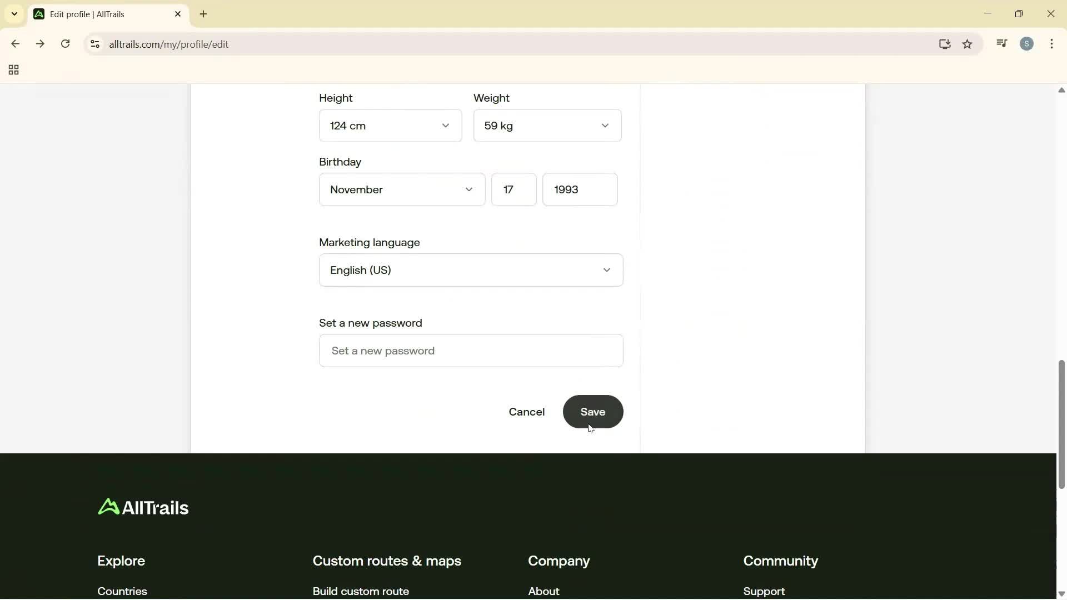This screenshot has width=1067, height=600.
Task: Go back to the previous page
Action: click(x=15, y=44)
